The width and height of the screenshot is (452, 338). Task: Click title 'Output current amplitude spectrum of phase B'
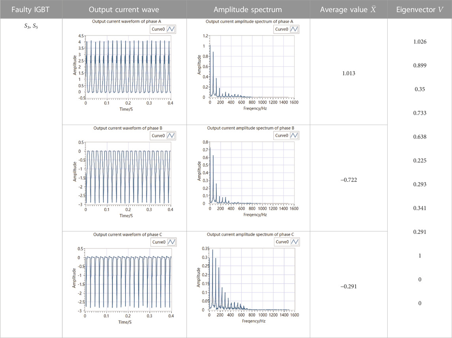[251, 128]
